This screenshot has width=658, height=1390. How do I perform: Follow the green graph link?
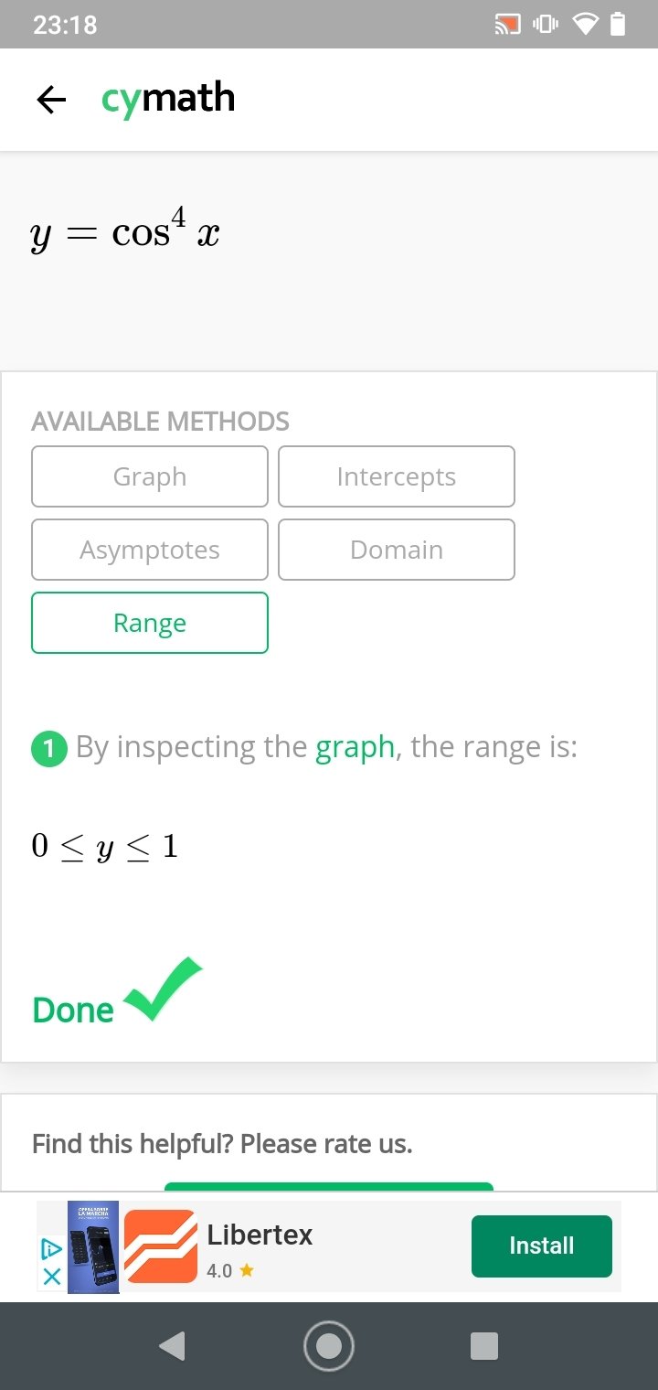(355, 748)
